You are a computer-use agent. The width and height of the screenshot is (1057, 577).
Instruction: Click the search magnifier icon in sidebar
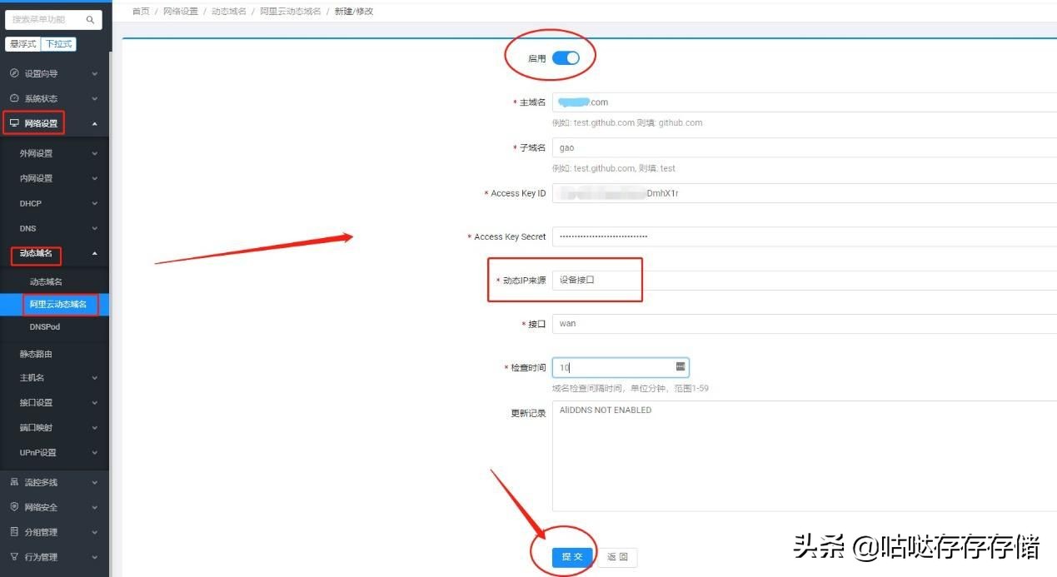(x=90, y=19)
